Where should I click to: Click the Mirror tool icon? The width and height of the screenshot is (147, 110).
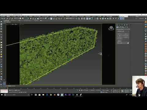point(76,19)
